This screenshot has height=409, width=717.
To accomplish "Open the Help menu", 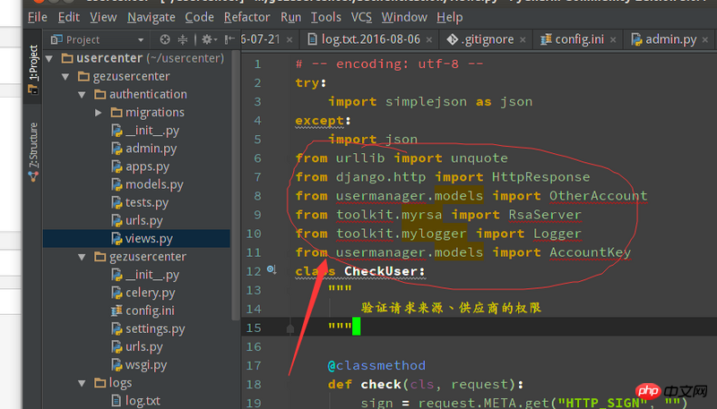I will click(450, 17).
